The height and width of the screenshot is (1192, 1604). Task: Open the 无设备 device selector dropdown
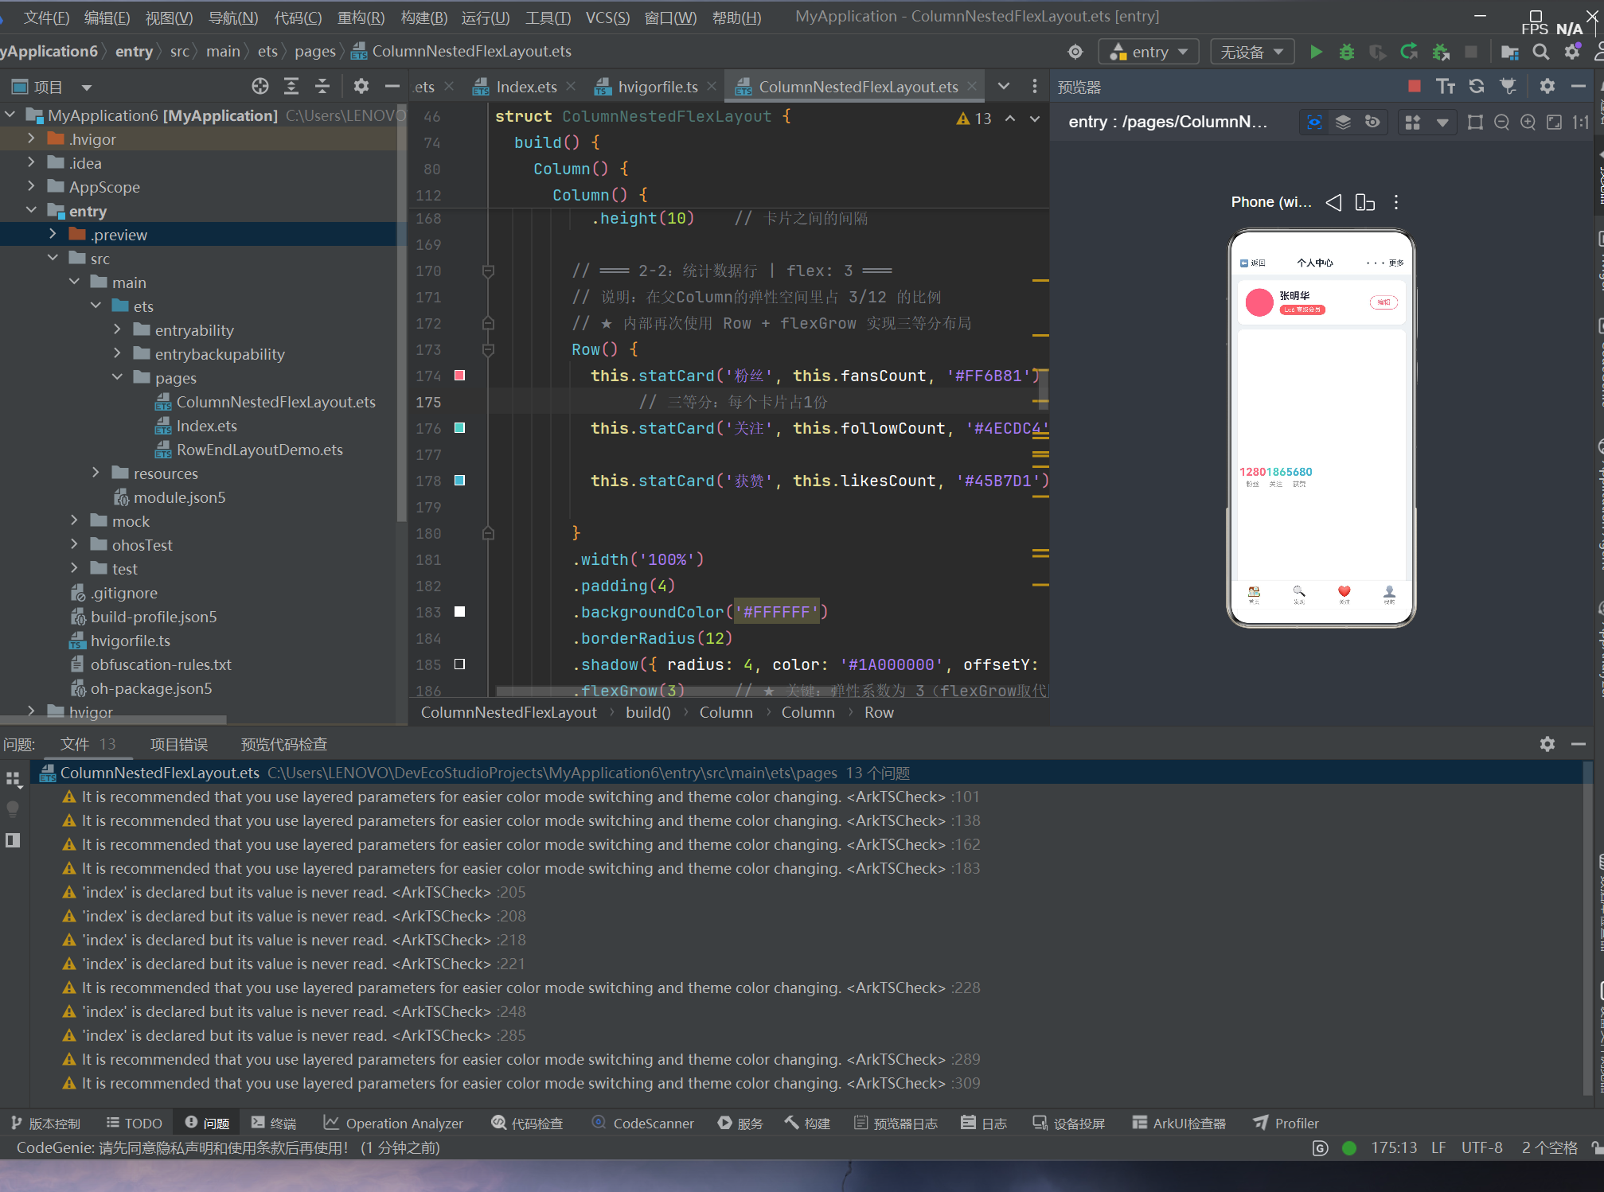pos(1251,52)
